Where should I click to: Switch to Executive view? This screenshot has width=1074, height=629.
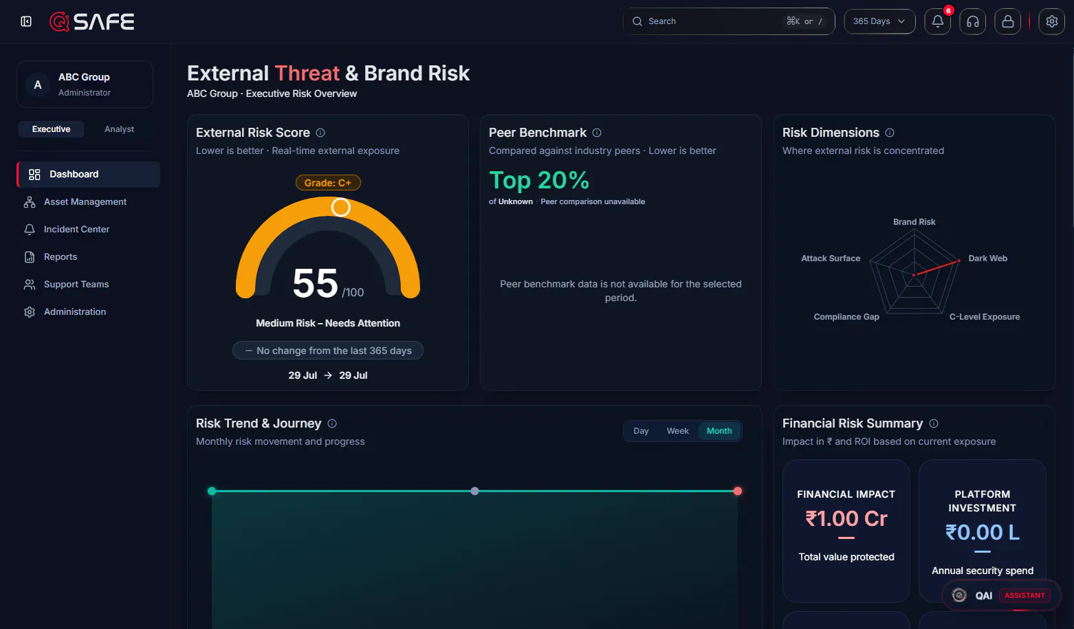click(x=51, y=129)
